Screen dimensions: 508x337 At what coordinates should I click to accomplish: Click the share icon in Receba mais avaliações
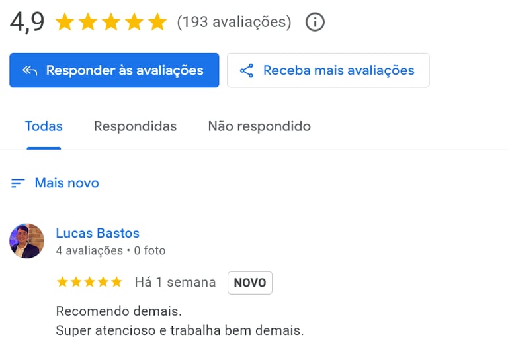247,71
